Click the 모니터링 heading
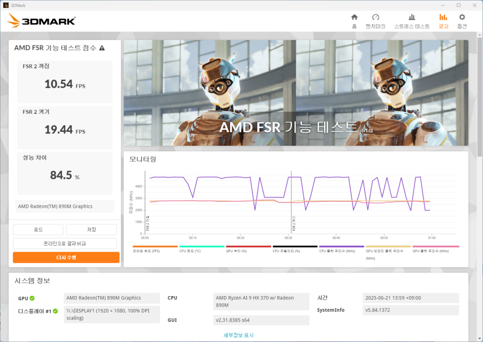483x342 pixels. point(142,159)
